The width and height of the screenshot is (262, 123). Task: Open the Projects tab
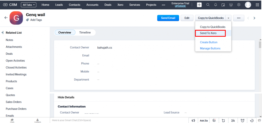point(151,5)
